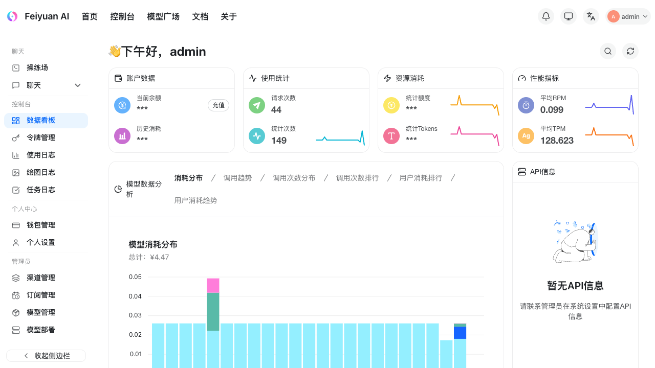655x368 pixels.
Task: Open 模型部署 in the sidebar
Action: (46, 330)
